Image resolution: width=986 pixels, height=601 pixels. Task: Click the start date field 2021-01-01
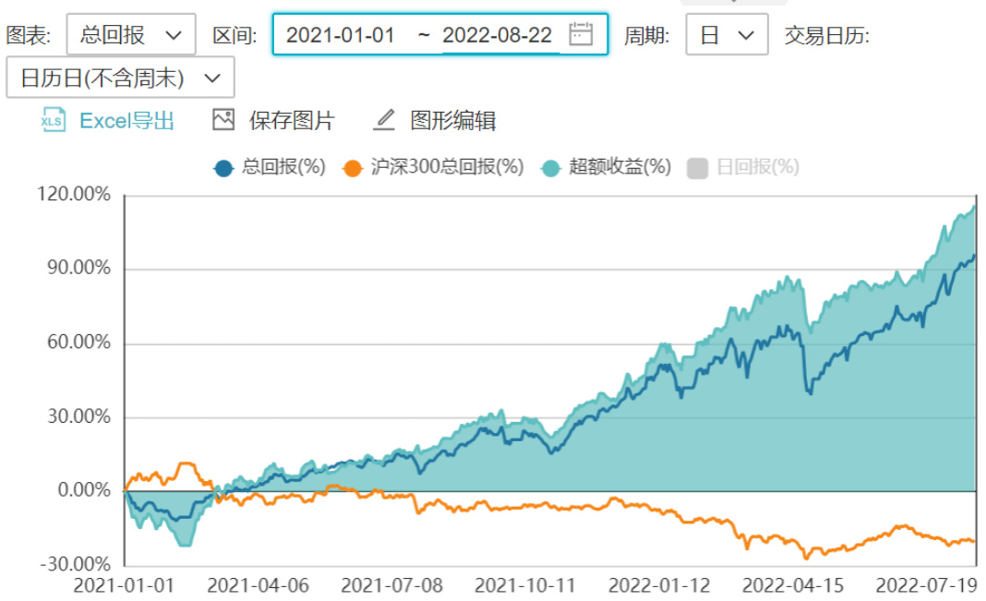tap(341, 35)
